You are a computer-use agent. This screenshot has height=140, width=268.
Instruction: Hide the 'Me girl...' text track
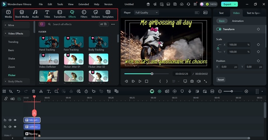(15, 120)
